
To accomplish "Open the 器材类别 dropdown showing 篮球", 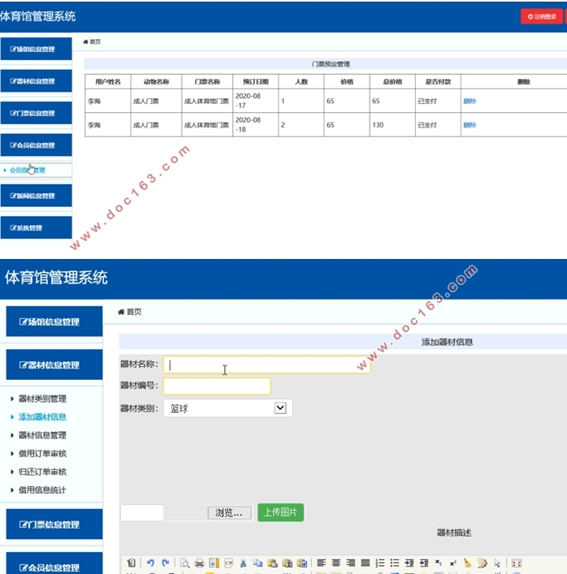I will click(x=227, y=408).
